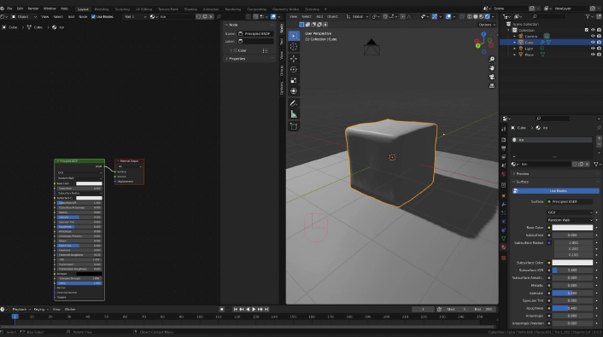Click the play animation button in timeline

pos(254,309)
